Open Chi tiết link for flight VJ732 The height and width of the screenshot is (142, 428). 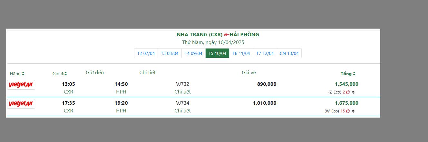182,92
